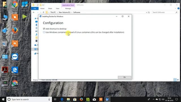Open Cygwin64 Terminal desktop shortcut
This screenshot has height=102, width=181.
[x=5, y=85]
